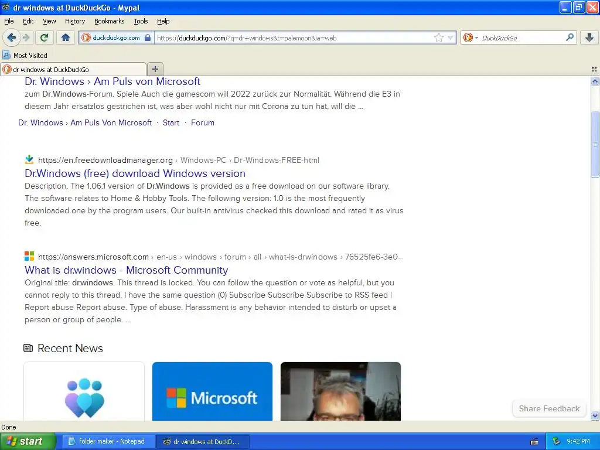The width and height of the screenshot is (600, 450).
Task: Click the scrollbar down arrow
Action: (595, 415)
